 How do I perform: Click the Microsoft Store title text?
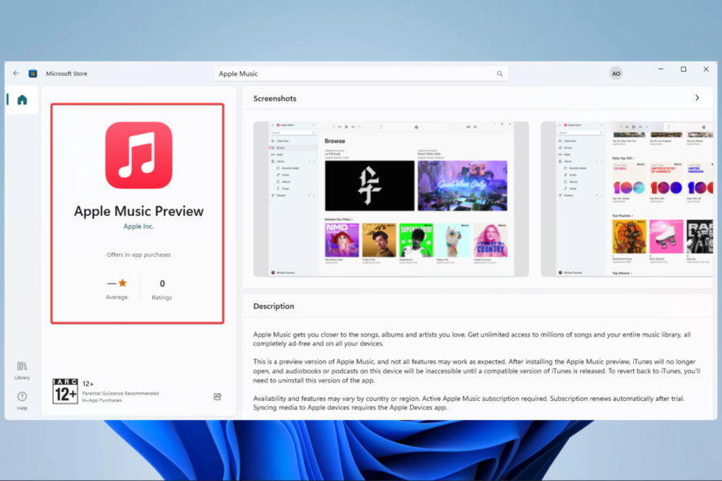click(66, 73)
